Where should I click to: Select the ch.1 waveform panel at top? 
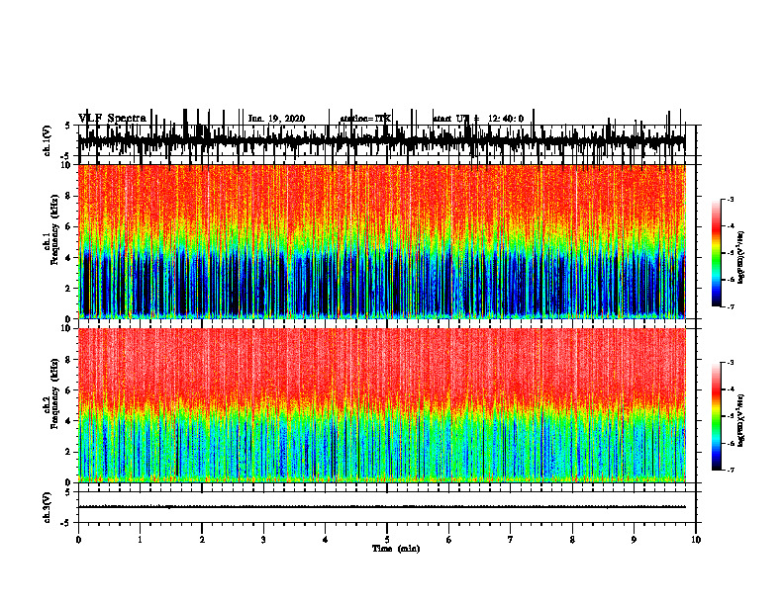pos(386,140)
